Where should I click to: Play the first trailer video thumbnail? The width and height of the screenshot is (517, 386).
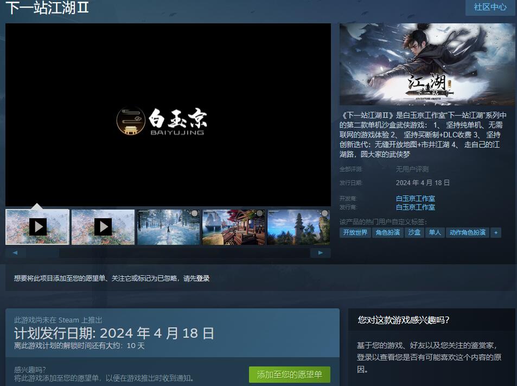pyautogui.click(x=37, y=227)
